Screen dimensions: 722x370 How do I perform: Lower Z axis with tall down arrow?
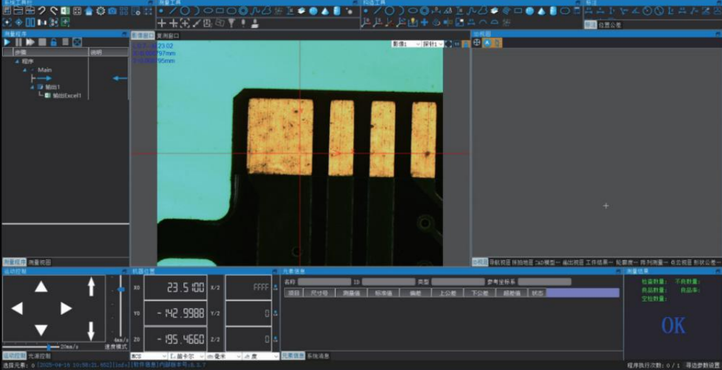coord(91,331)
